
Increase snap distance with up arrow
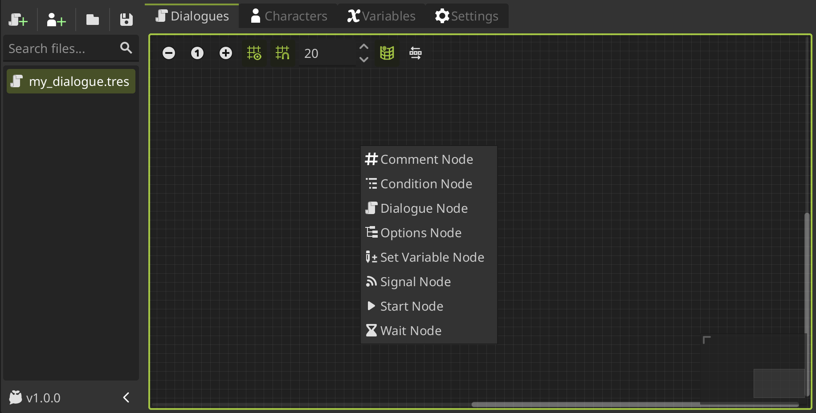(364, 47)
